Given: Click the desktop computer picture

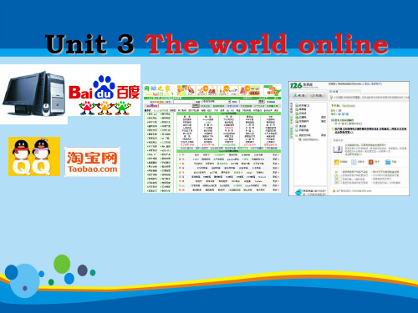Looking at the screenshot, I should click(x=33, y=94).
